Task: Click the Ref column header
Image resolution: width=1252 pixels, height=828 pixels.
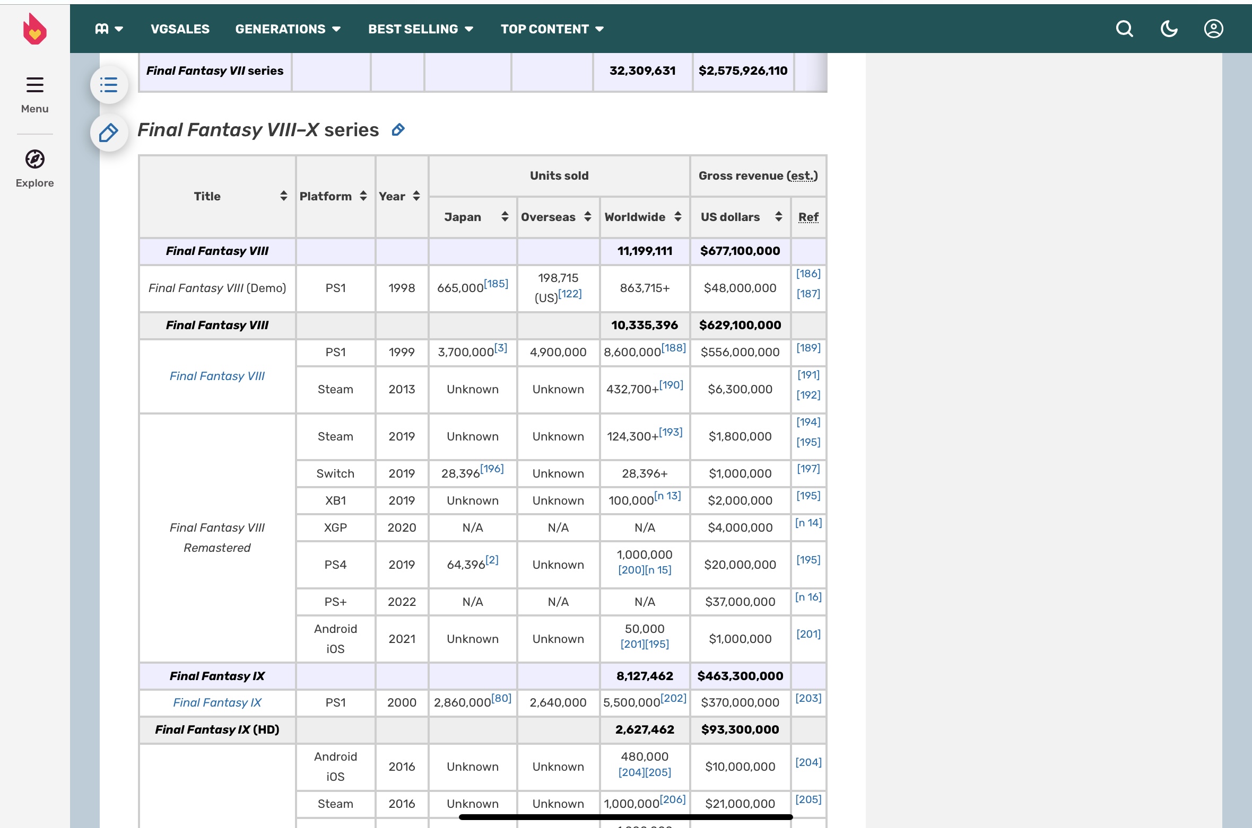Action: tap(808, 217)
